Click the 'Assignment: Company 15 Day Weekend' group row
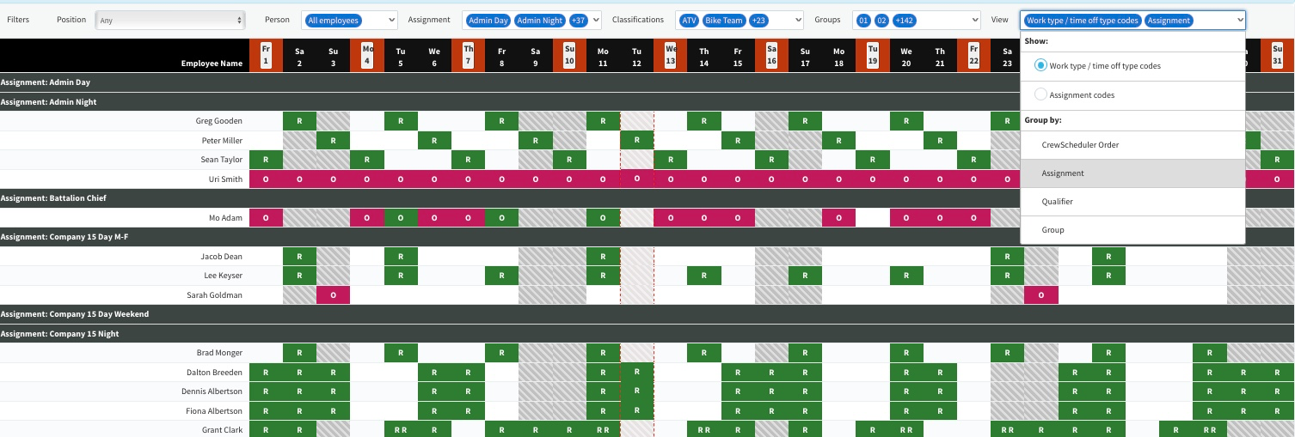Image resolution: width=1295 pixels, height=437 pixels. click(647, 314)
